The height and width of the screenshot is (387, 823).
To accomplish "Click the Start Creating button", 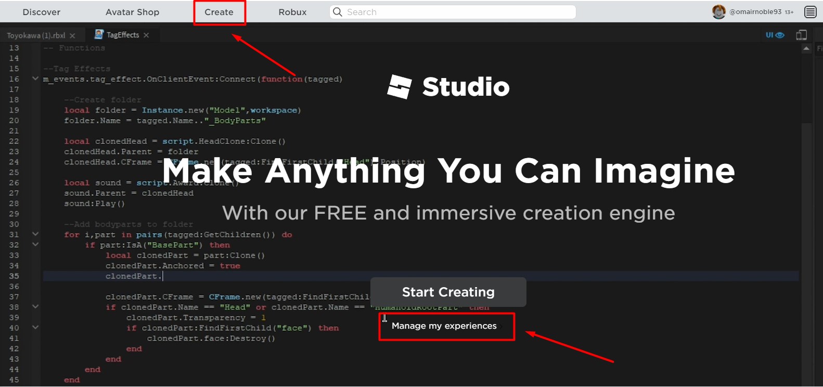I will 448,292.
